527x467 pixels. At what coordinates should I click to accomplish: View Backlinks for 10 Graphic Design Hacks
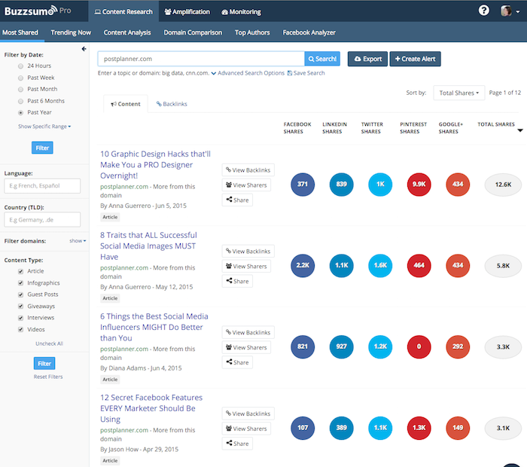(x=248, y=169)
